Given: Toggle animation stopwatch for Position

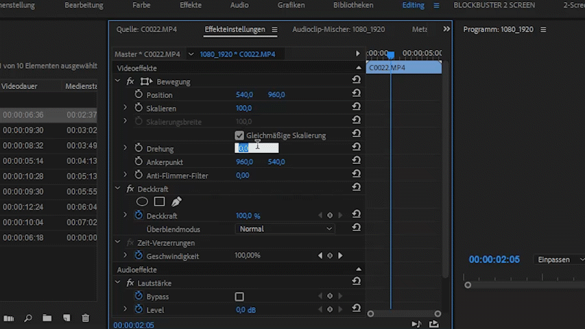Looking at the screenshot, I should pyautogui.click(x=139, y=95).
